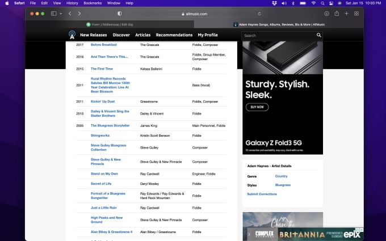
Task: Open the date and time in menu bar
Action: click(363, 3)
